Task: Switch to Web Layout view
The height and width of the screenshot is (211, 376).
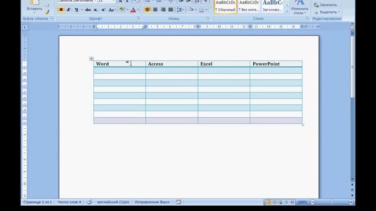Action: 280,202
